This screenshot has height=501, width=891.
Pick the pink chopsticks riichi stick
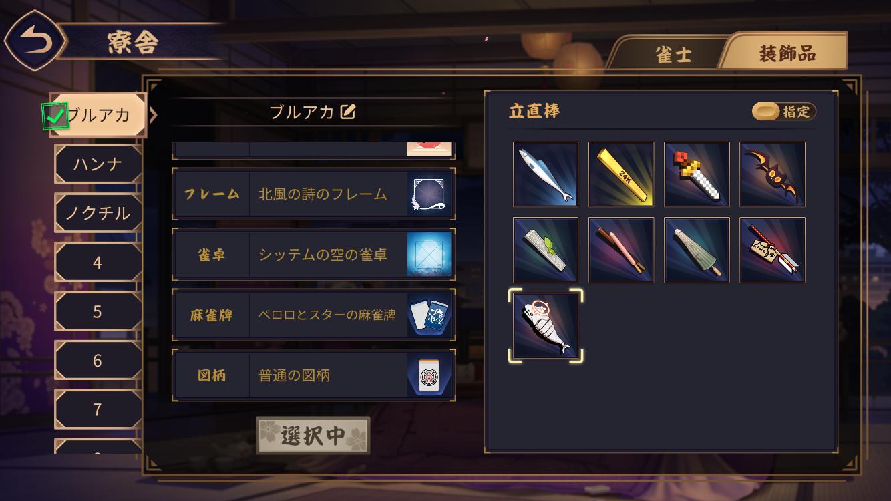click(621, 250)
